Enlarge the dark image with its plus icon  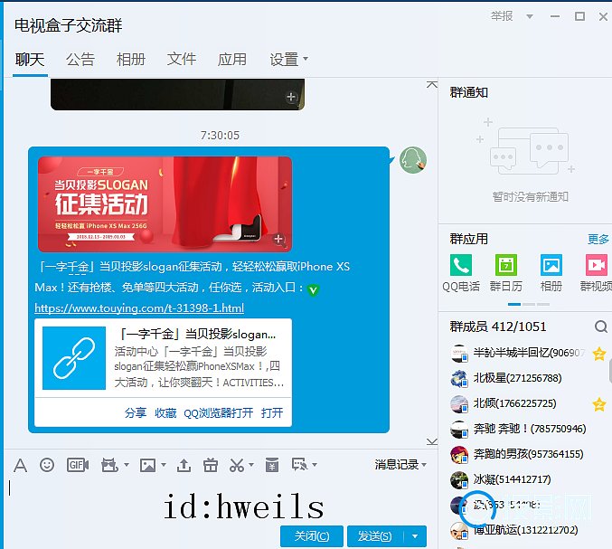point(291,97)
